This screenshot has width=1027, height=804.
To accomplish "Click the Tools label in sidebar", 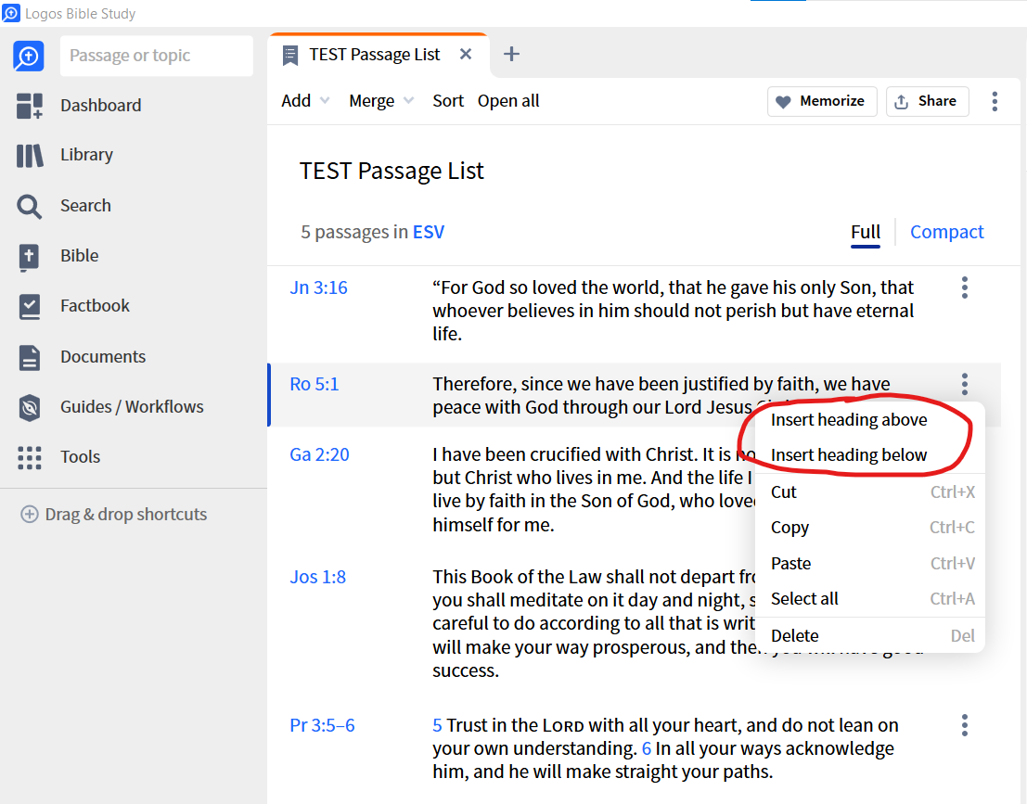I will coord(80,457).
